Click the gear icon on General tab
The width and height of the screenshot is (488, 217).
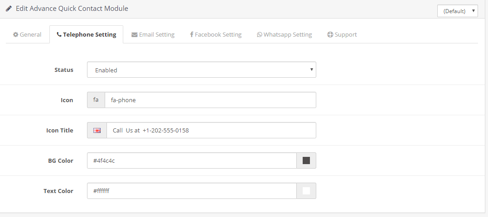15,34
